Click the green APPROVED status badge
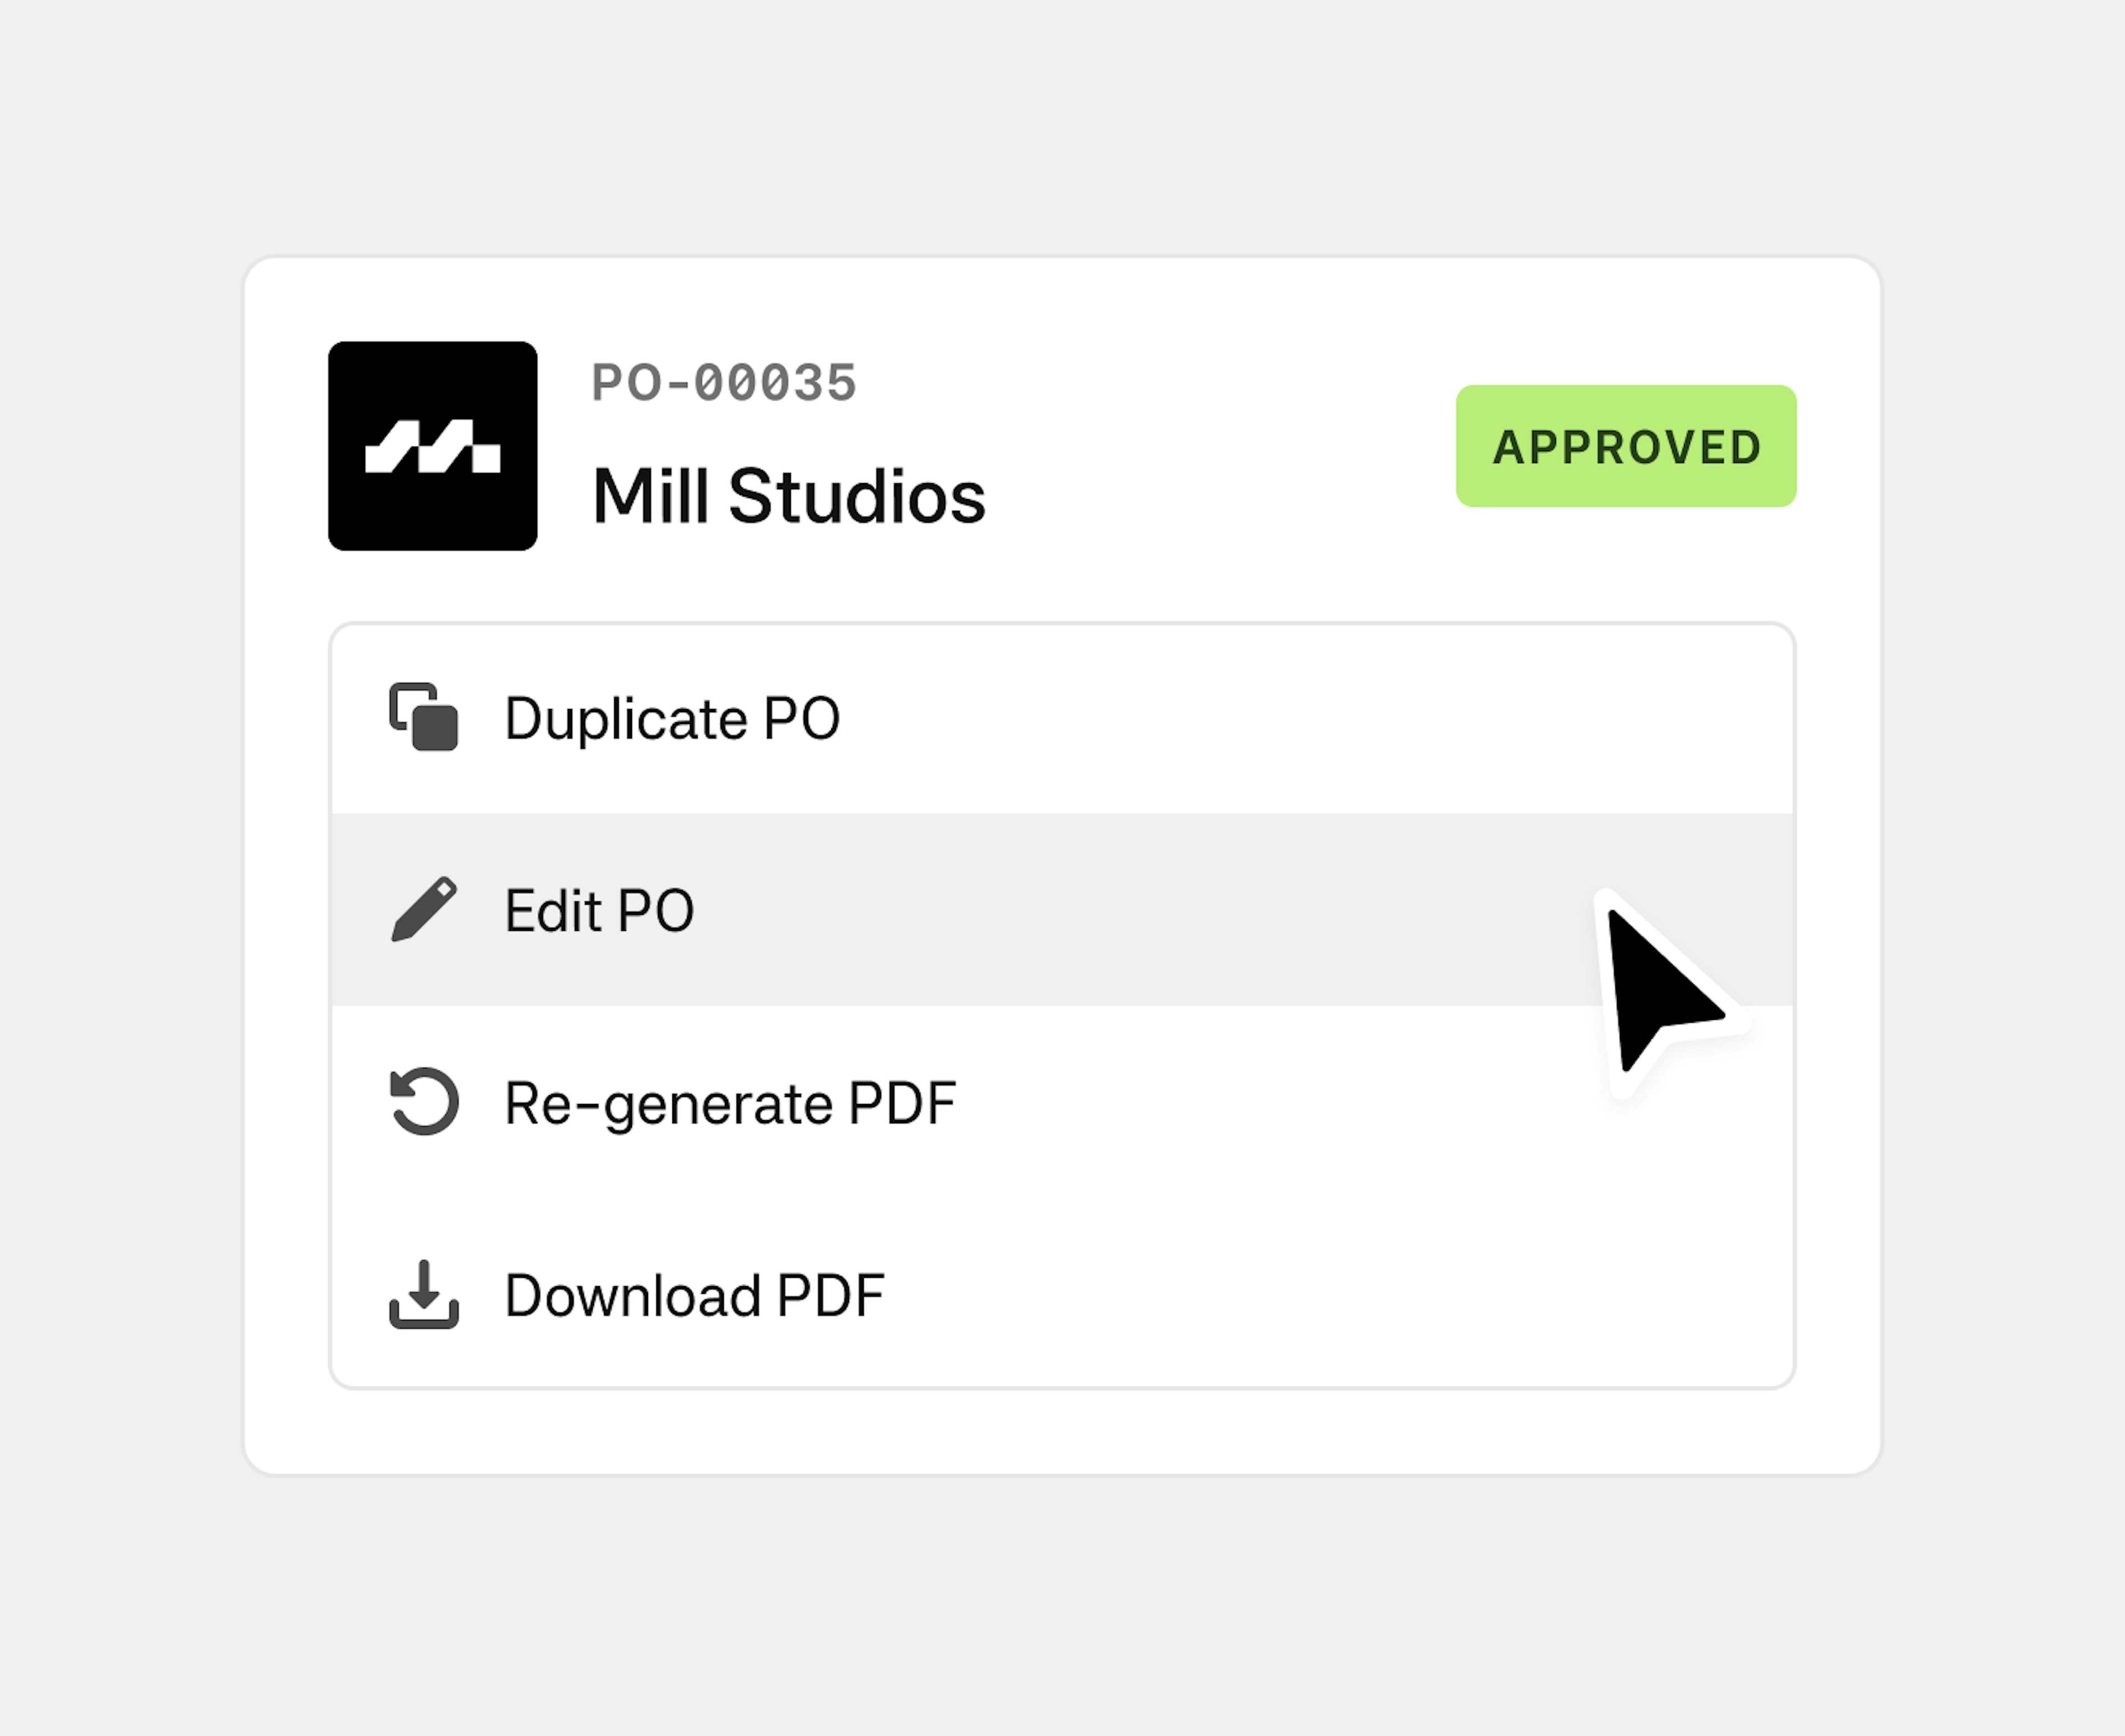Screen dimensions: 2125x1736 [x=1625, y=446]
